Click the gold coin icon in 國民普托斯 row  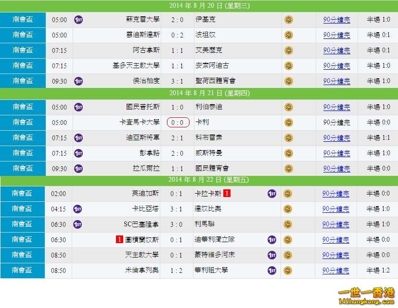pyautogui.click(x=289, y=107)
